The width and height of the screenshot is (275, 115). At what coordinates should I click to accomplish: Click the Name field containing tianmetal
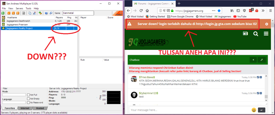(78, 13)
